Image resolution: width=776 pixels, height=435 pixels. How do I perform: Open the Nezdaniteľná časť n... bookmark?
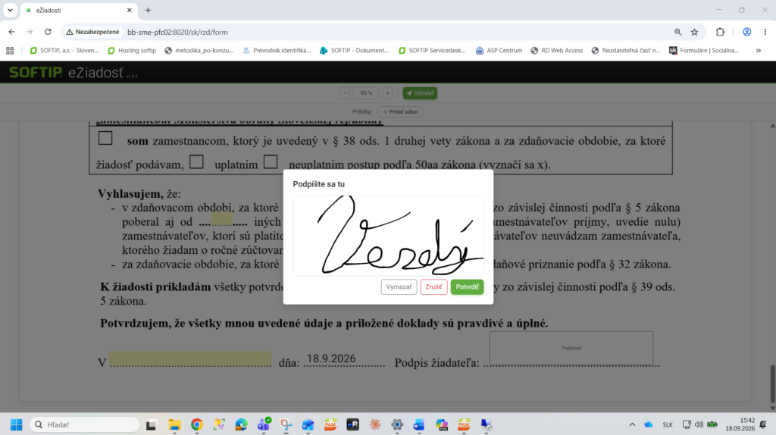tap(625, 51)
